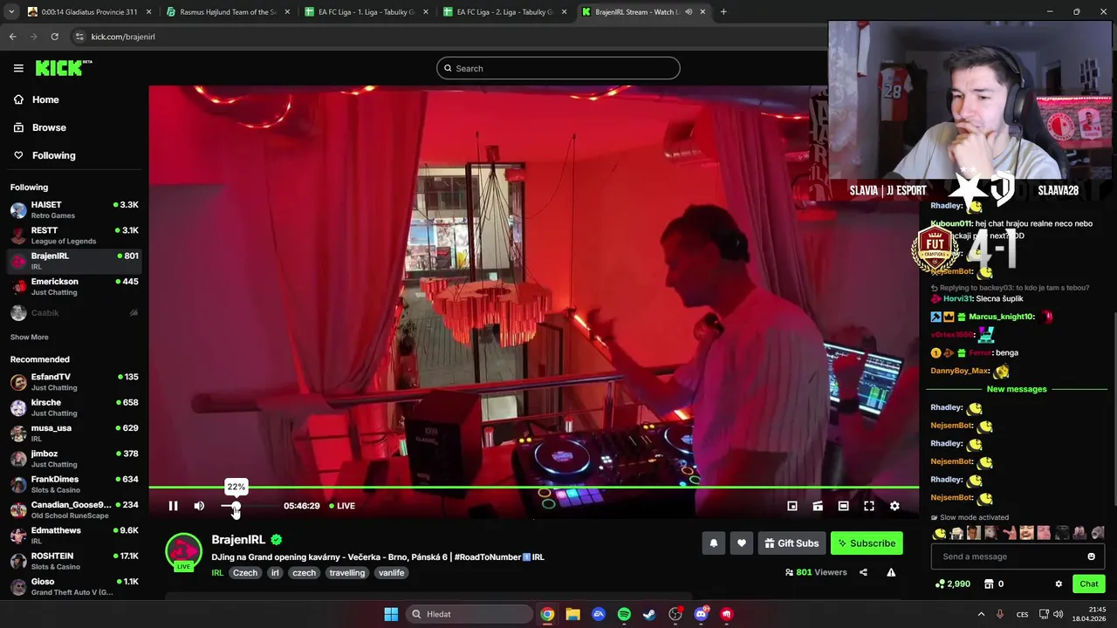The image size is (1117, 628).
Task: Click the IRL category link
Action: tap(217, 573)
